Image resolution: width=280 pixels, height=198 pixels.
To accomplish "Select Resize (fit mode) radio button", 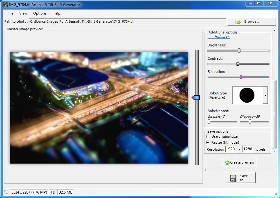I will tap(208, 142).
